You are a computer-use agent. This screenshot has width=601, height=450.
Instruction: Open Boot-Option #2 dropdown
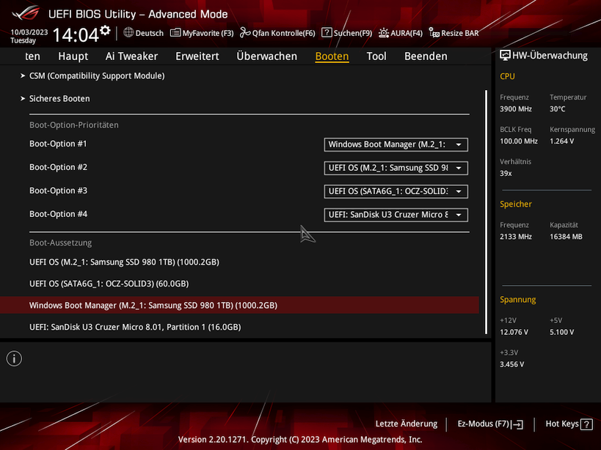(x=396, y=168)
